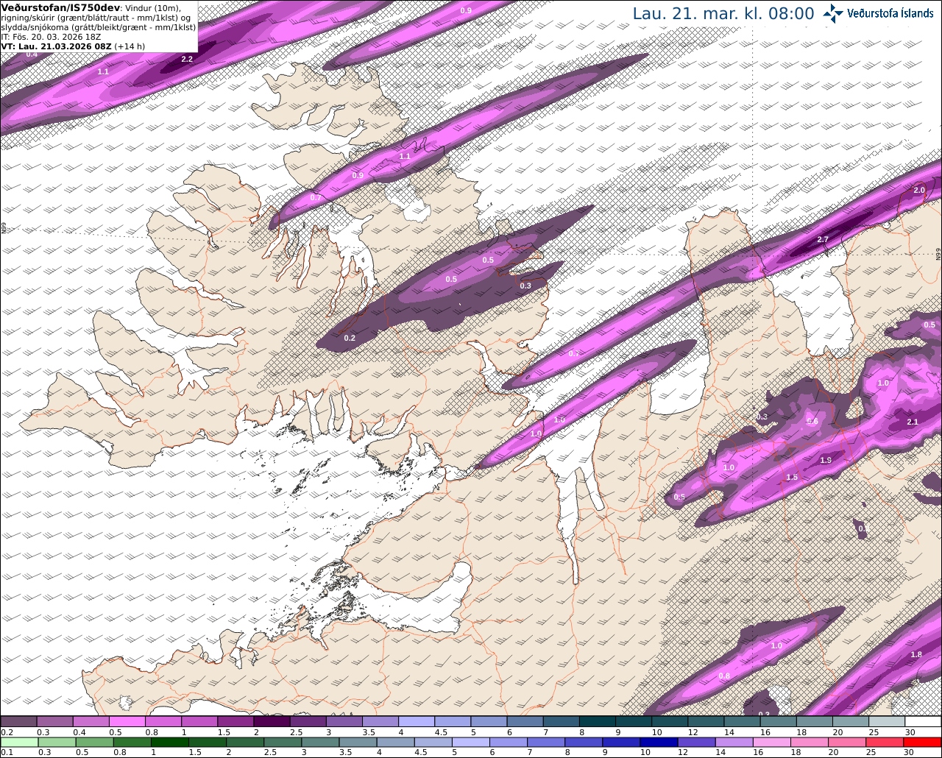
Task: Click the lavender 4 swatch in top legend
Action: [417, 722]
